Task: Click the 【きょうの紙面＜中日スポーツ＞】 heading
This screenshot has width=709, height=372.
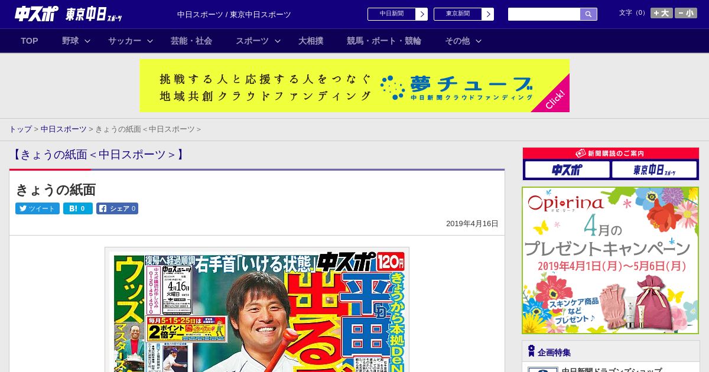Action: click(98, 155)
